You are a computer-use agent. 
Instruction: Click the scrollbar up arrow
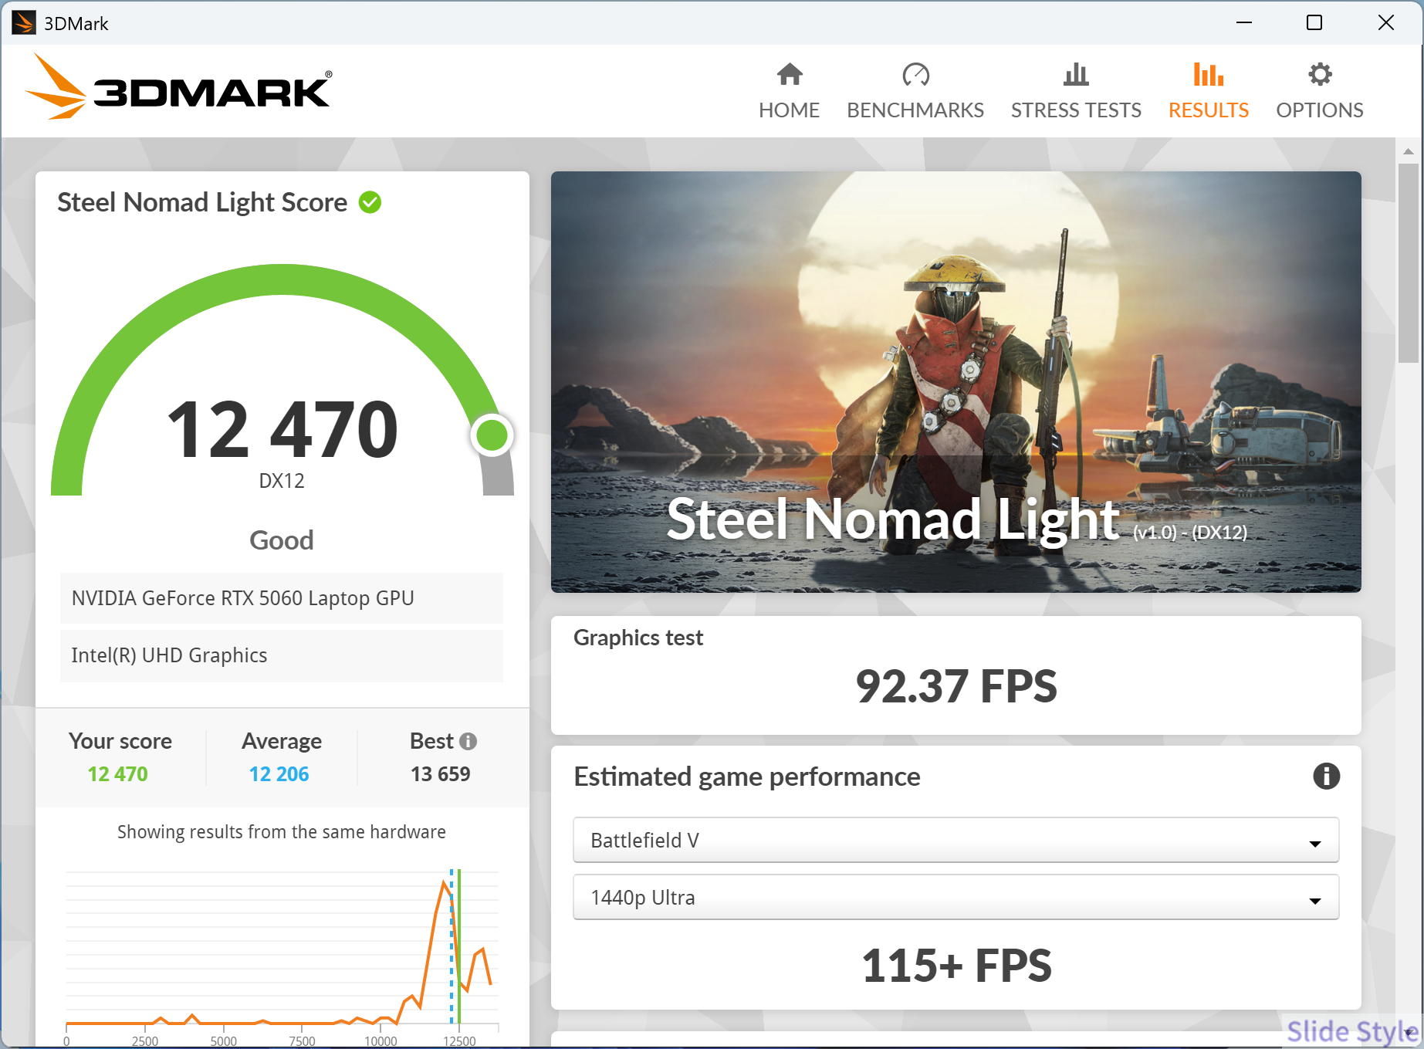click(1409, 151)
